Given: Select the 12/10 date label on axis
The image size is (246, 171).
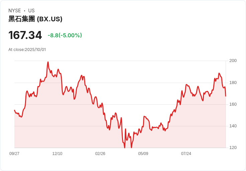Looking at the screenshot, I should point(57,154).
